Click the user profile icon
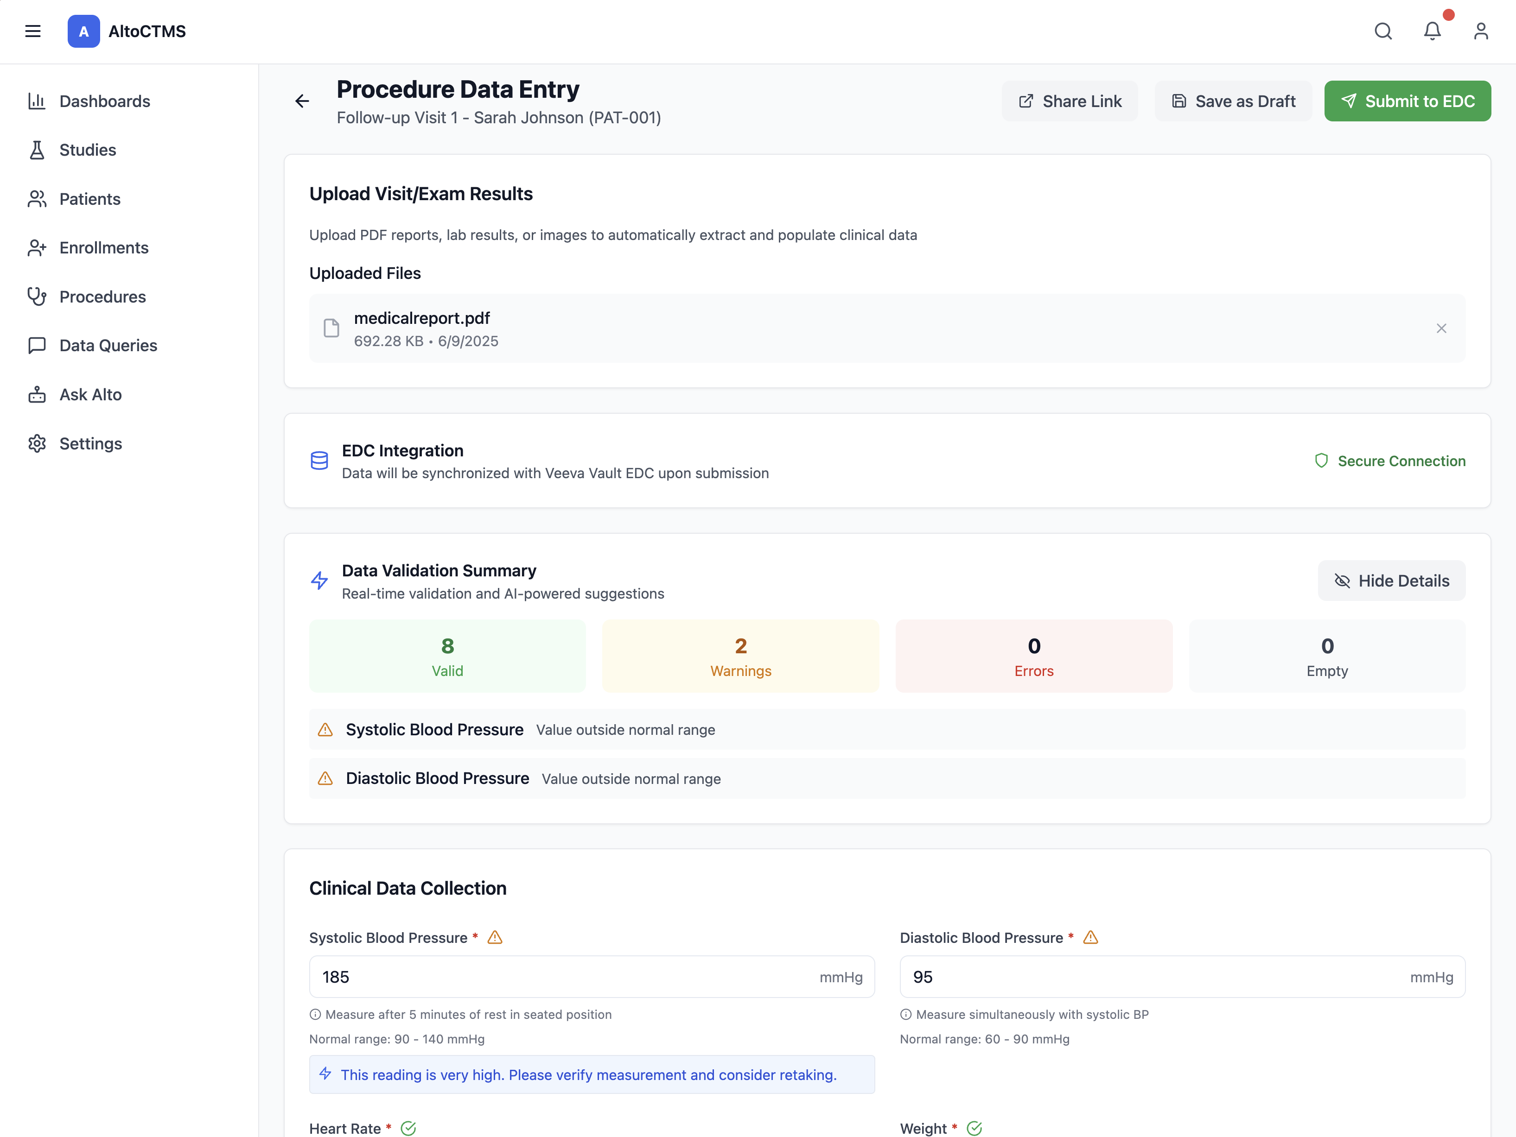 pos(1481,32)
